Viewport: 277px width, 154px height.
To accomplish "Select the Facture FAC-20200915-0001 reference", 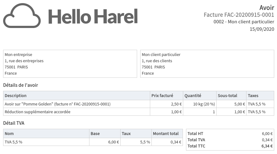I will [x=239, y=15].
